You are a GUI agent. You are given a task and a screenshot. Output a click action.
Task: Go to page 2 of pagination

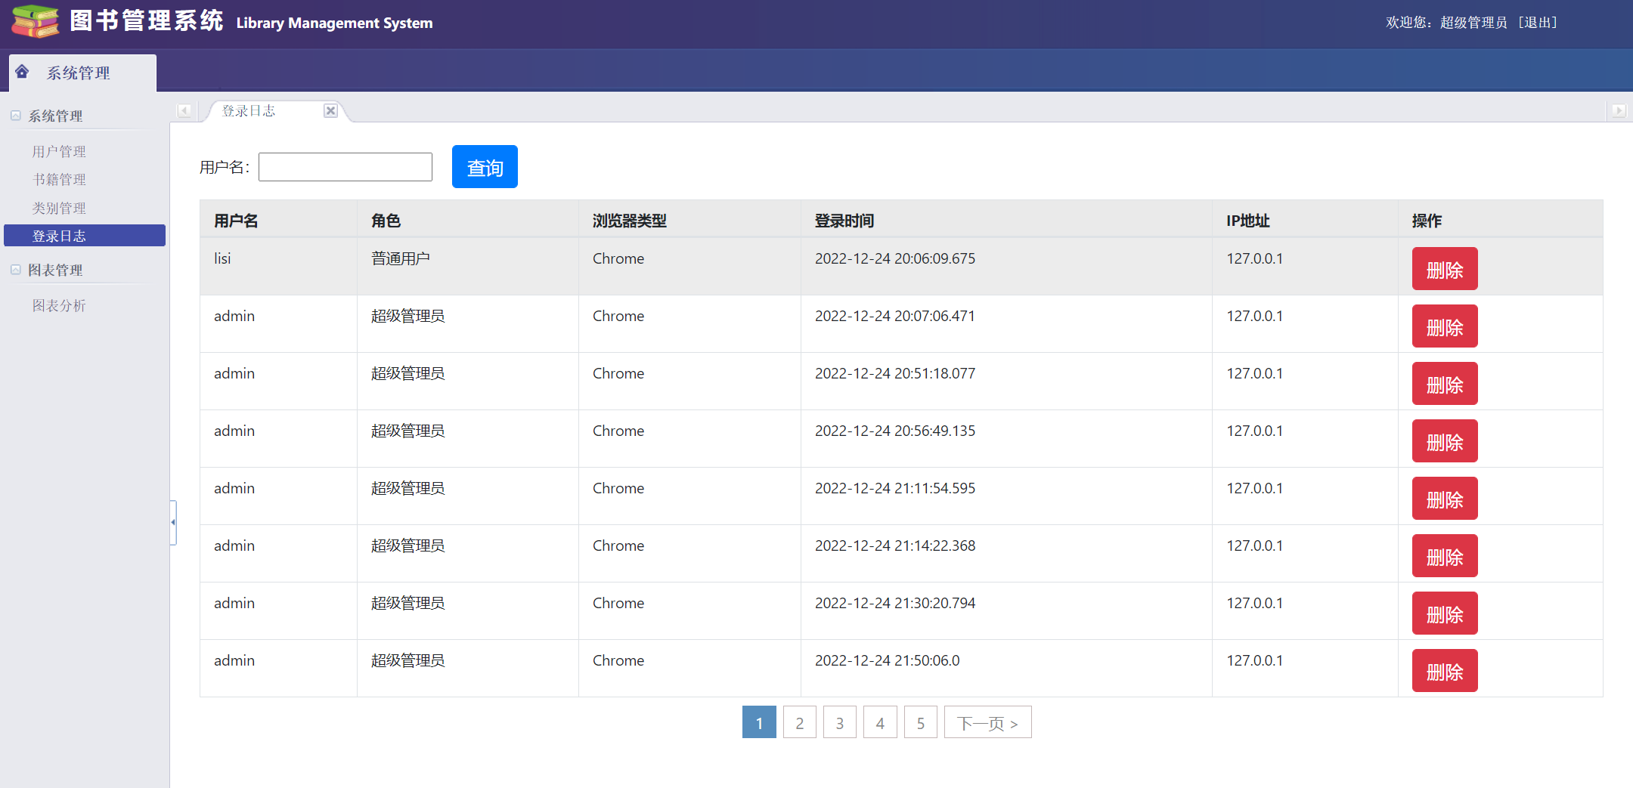pos(800,722)
